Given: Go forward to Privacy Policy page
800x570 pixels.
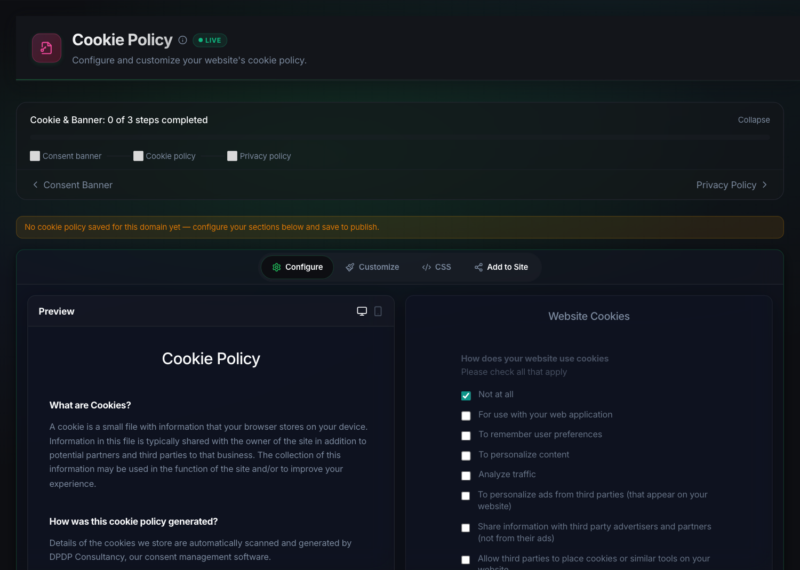Looking at the screenshot, I should click(732, 185).
